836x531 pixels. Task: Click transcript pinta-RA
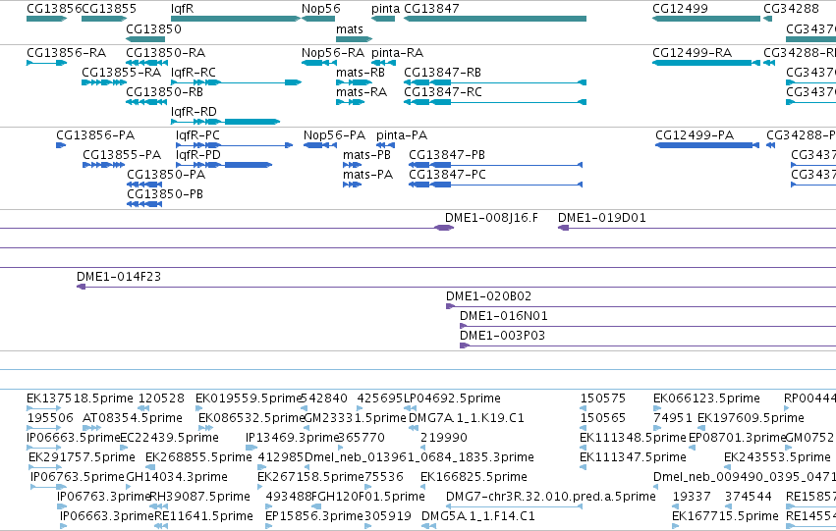tap(384, 63)
